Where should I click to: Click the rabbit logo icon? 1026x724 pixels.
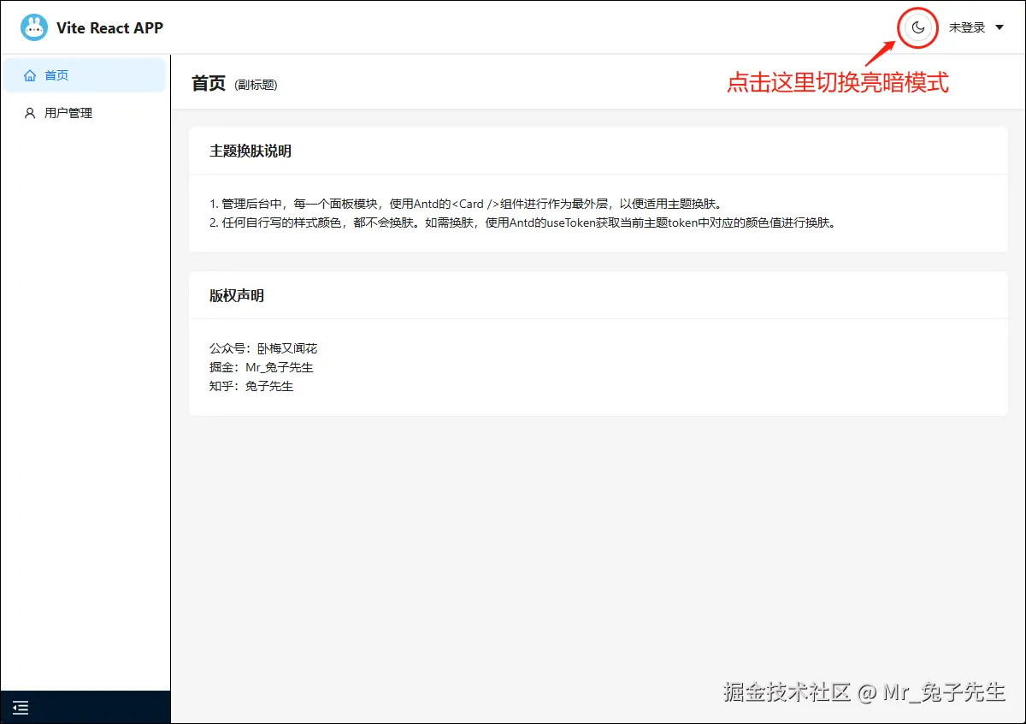pos(33,27)
